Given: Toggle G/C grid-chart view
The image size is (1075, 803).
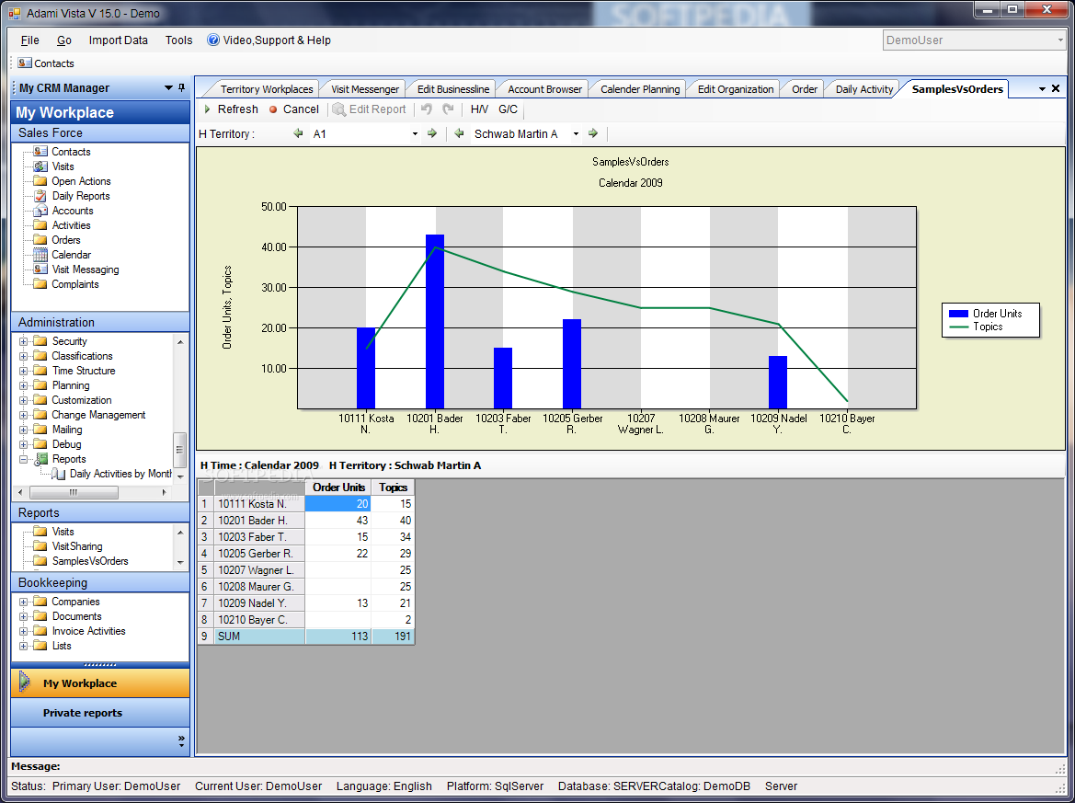Looking at the screenshot, I should point(508,109).
